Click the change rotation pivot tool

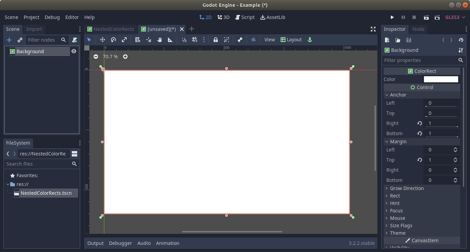149,40
